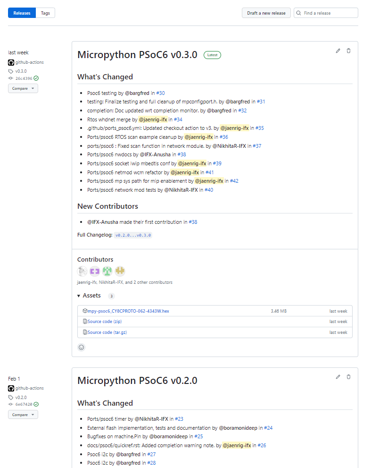Open the Micropython PSoC6 v0.2.0 release title
The image size is (371, 468).
click(137, 381)
